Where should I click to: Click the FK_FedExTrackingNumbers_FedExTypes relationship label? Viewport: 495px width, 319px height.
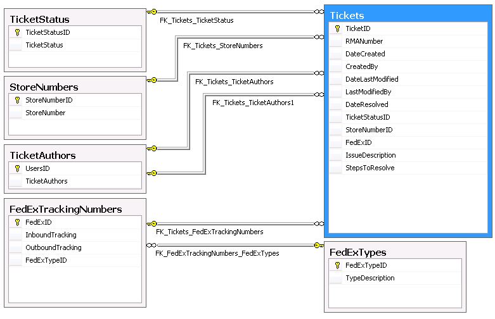[217, 253]
